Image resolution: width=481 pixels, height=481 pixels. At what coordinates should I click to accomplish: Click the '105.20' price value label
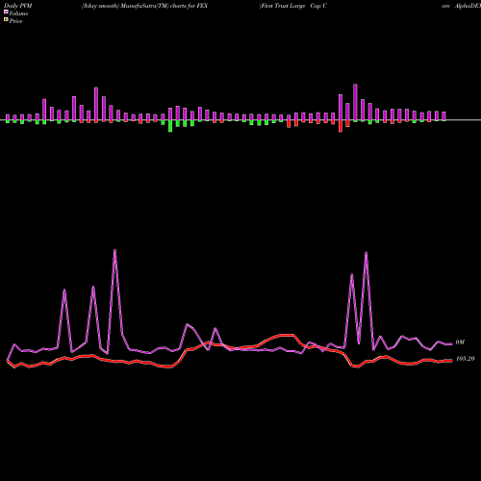pos(465,359)
